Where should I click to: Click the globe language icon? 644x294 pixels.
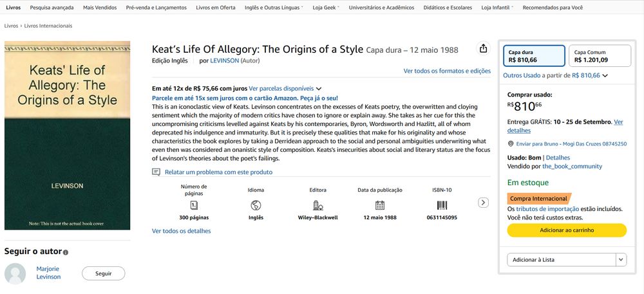pos(256,205)
